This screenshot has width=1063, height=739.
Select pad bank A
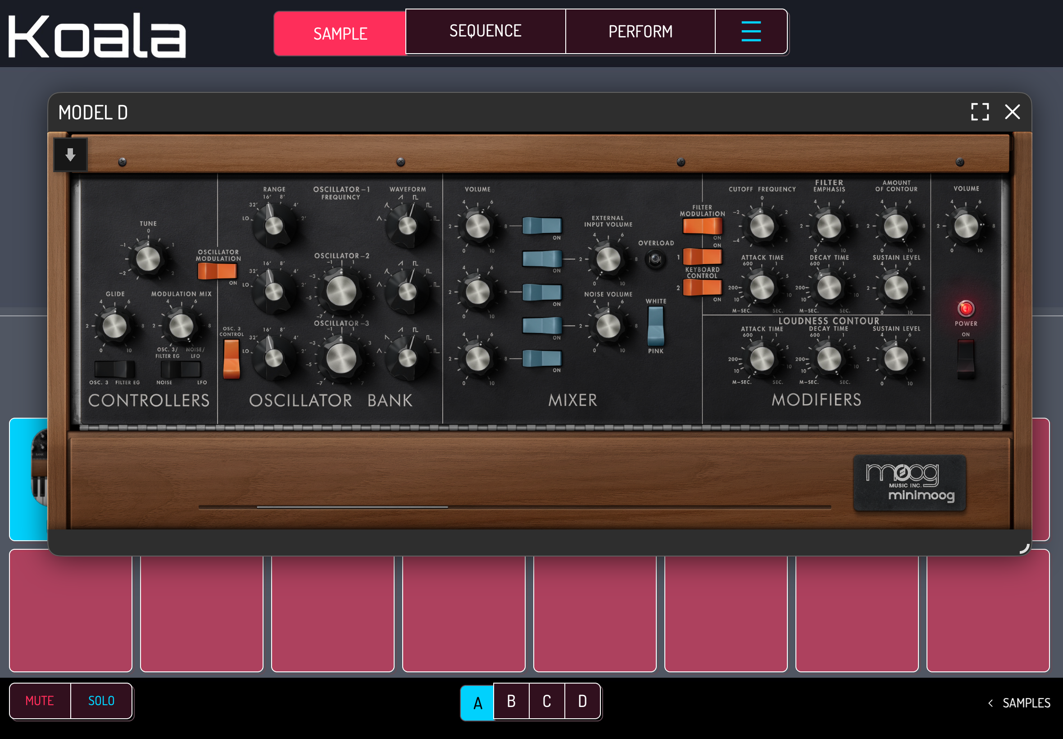(x=477, y=703)
